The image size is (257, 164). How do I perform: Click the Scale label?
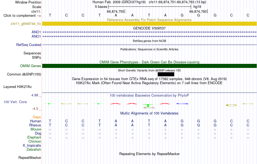pyautogui.click(x=37, y=7)
